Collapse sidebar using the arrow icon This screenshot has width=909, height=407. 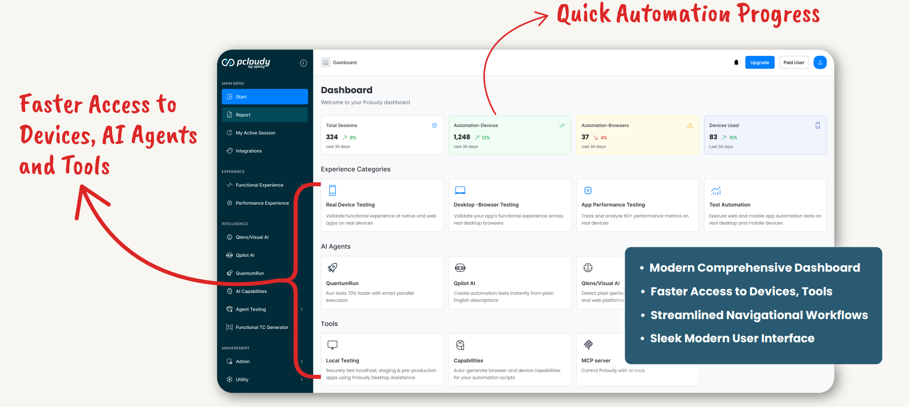pyautogui.click(x=303, y=63)
